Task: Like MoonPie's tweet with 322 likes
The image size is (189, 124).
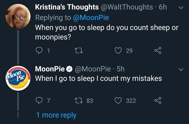Action: [118, 101]
